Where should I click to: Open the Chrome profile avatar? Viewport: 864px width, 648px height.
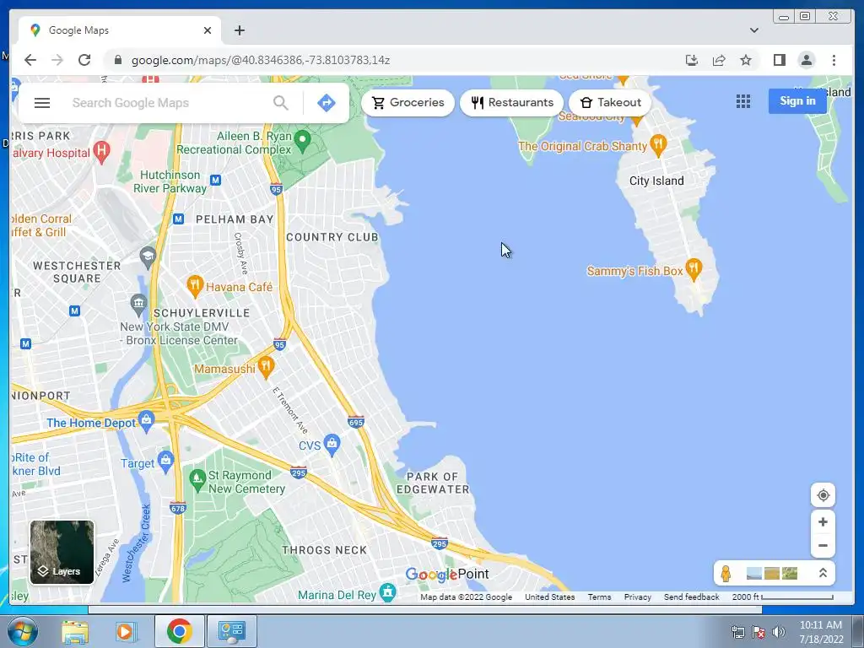tap(806, 60)
